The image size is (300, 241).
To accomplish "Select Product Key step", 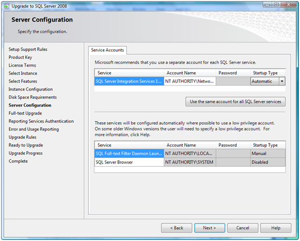I will (20, 58).
